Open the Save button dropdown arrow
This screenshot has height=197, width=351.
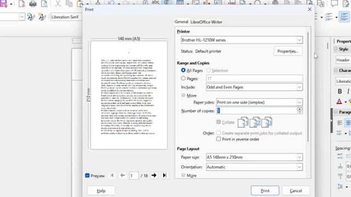click(x=11, y=4)
